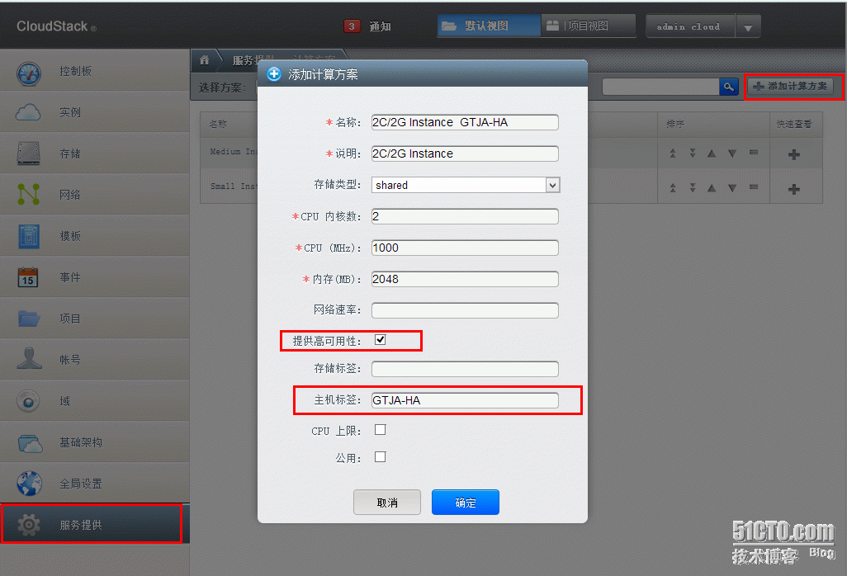This screenshot has width=847, height=576.
Task: Move Small Instance row to bottom
Action: point(693,188)
